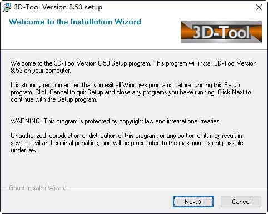The height and width of the screenshot is (214, 268).
Task: Click the "Ghost Installer Wizard" label
Action: 38,188
